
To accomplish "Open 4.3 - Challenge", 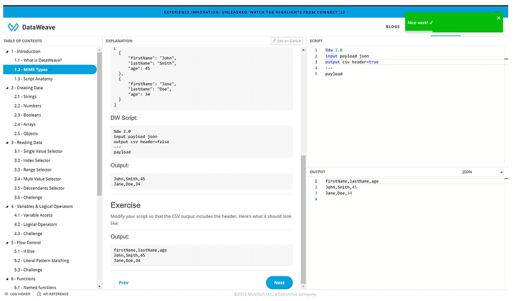I will [28, 234].
